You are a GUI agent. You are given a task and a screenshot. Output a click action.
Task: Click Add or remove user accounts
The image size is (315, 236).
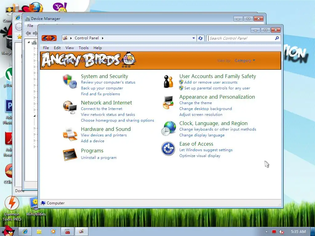(211, 82)
